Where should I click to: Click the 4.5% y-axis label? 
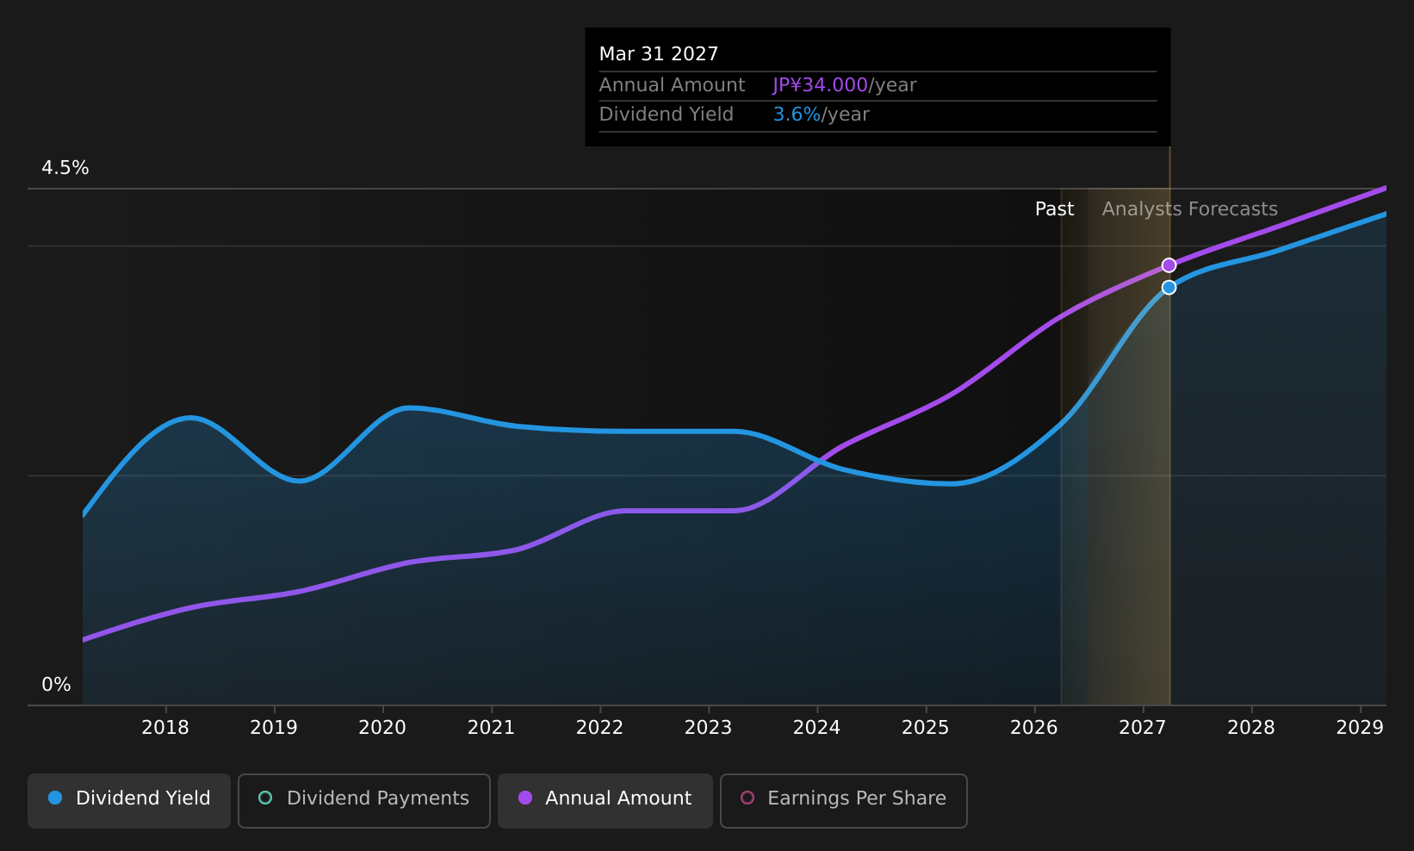point(65,168)
